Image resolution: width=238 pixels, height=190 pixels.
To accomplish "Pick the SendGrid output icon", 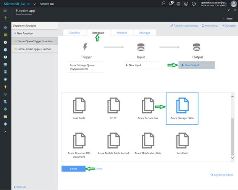I will [182, 141].
